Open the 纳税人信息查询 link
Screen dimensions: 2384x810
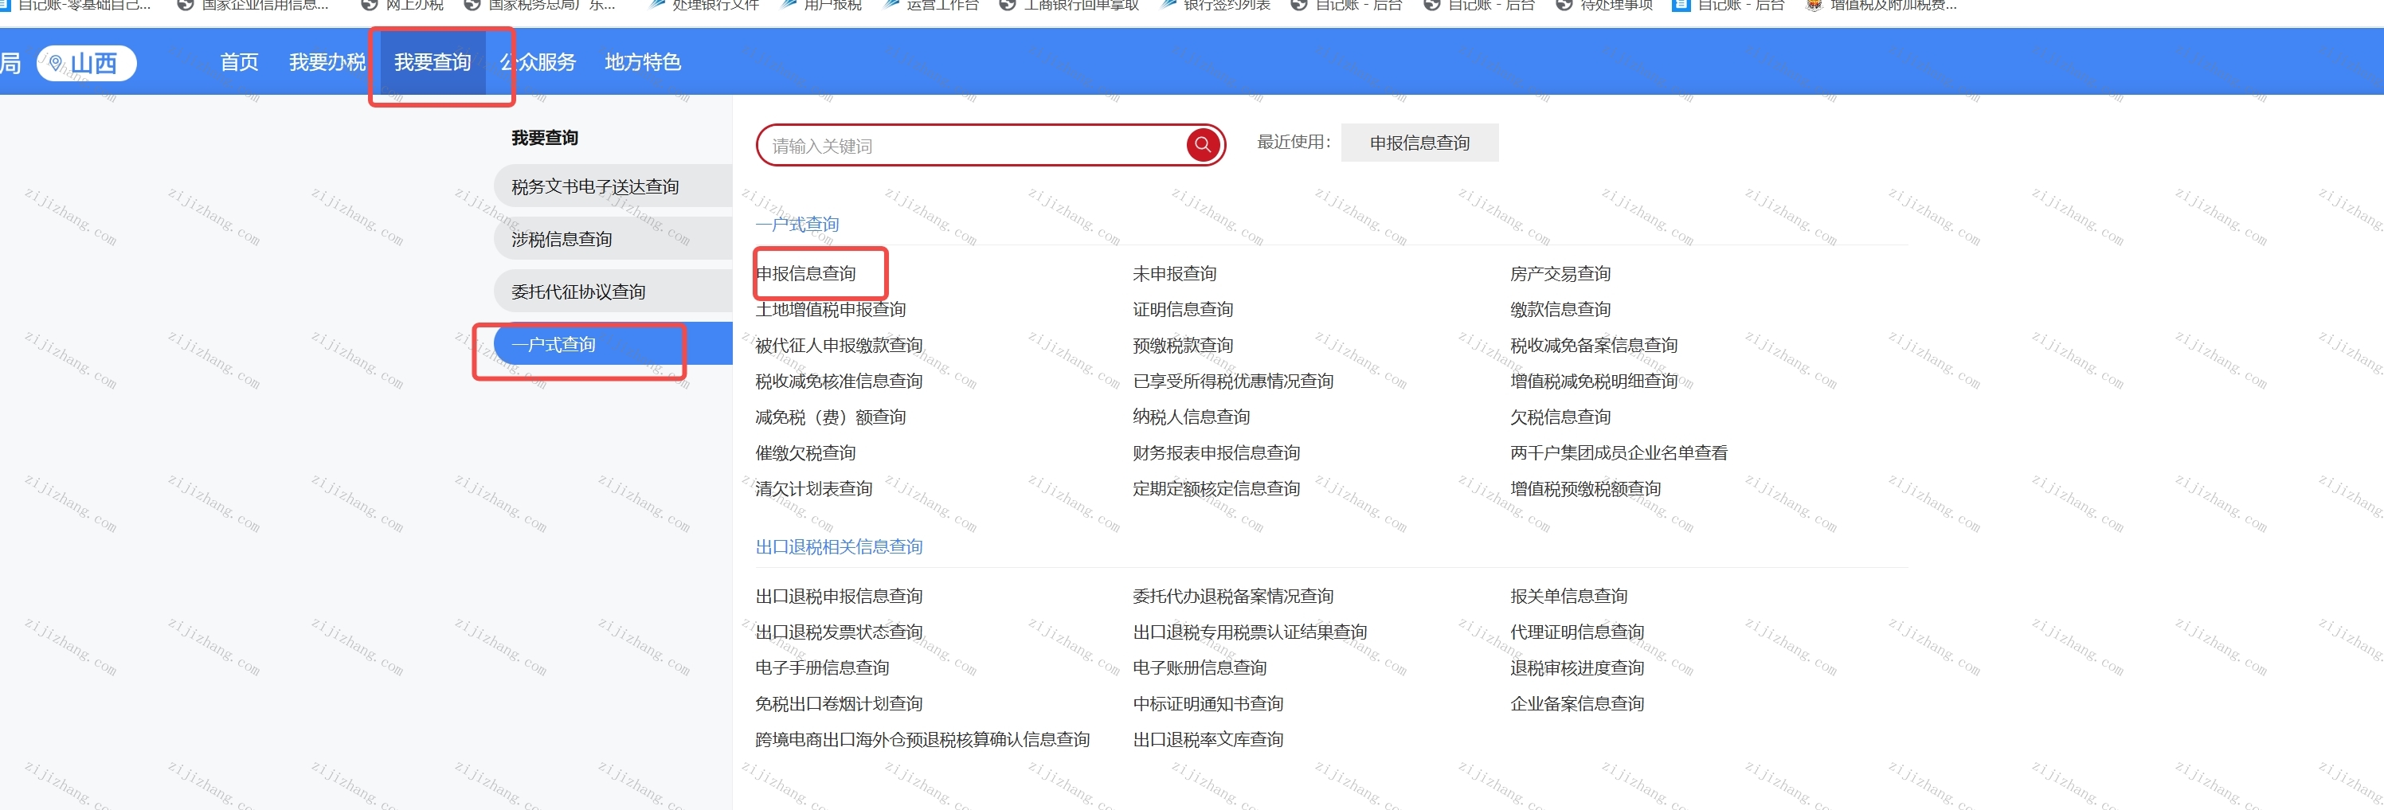pos(1190,417)
